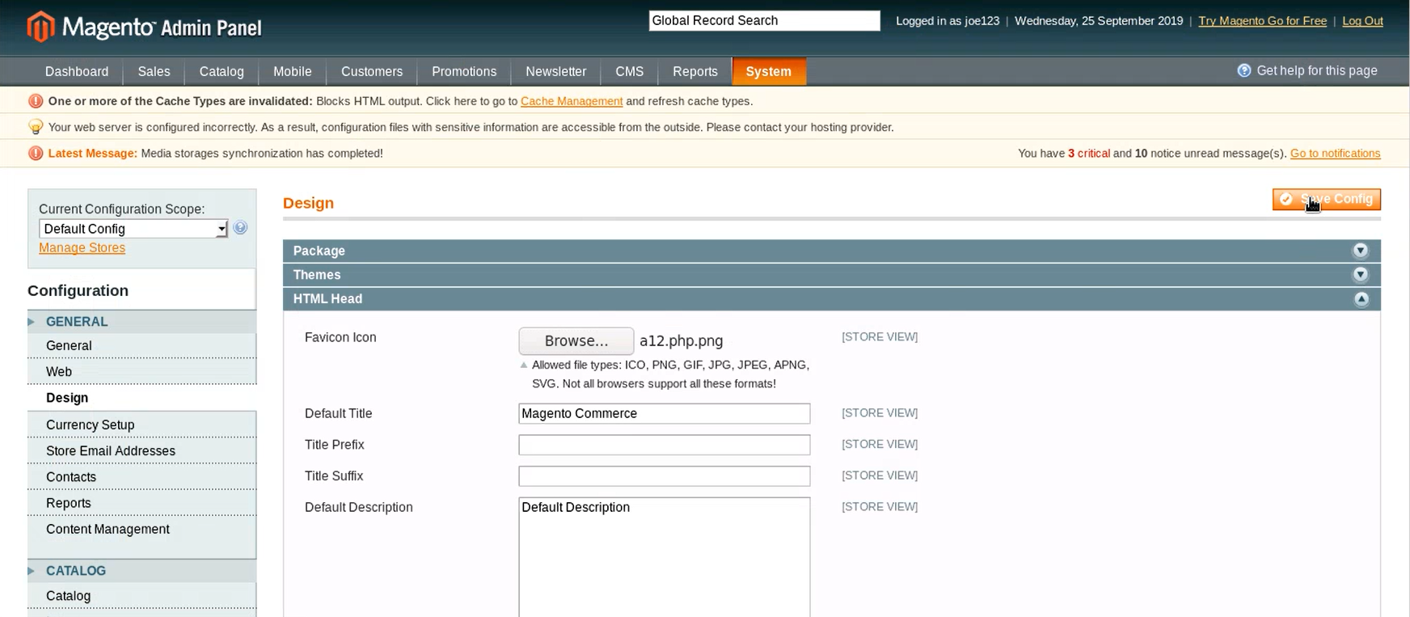Open the Dashboard menu
This screenshot has height=617, width=1410.
(77, 71)
